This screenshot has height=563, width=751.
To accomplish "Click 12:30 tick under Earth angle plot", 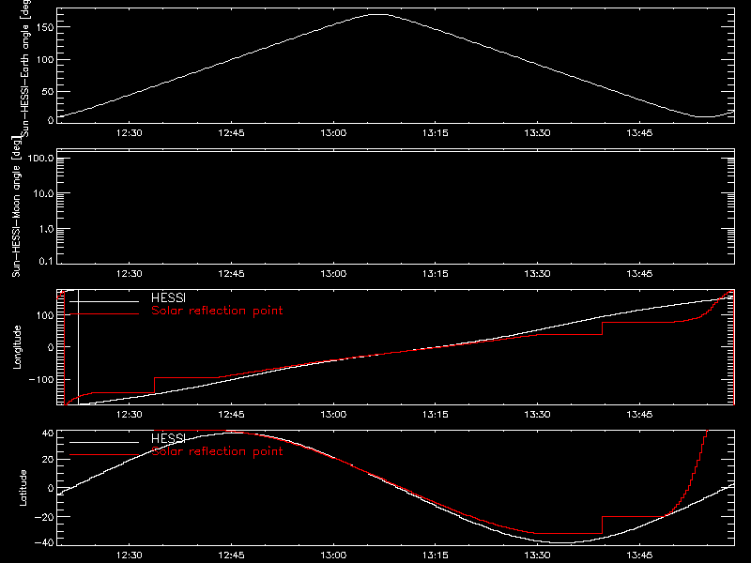I will tap(130, 132).
